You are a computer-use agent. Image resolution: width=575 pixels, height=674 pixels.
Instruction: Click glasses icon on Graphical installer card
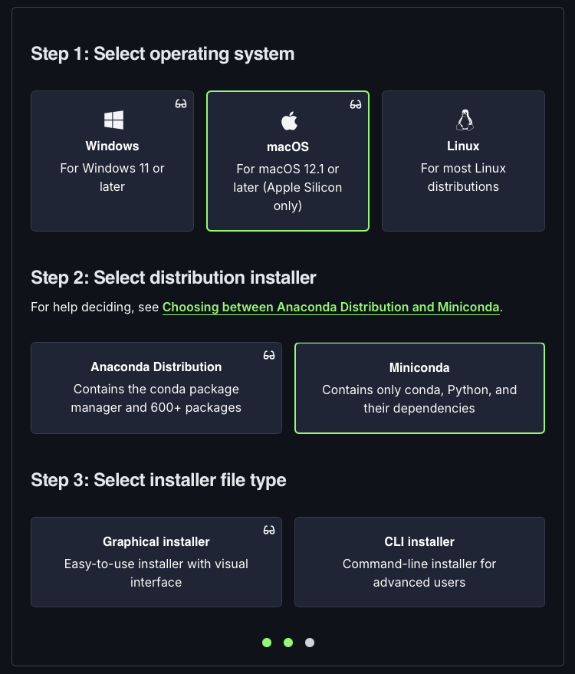point(269,530)
